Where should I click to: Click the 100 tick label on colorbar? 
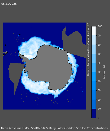point(100,26)
